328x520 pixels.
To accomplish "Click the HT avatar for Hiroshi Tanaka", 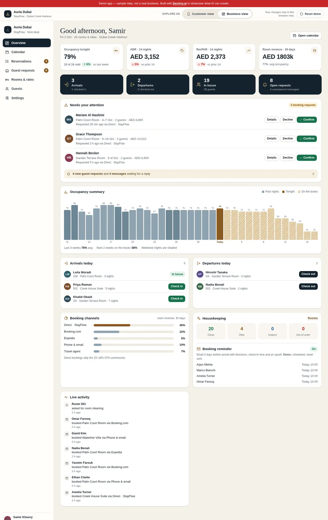I will [x=200, y=274].
